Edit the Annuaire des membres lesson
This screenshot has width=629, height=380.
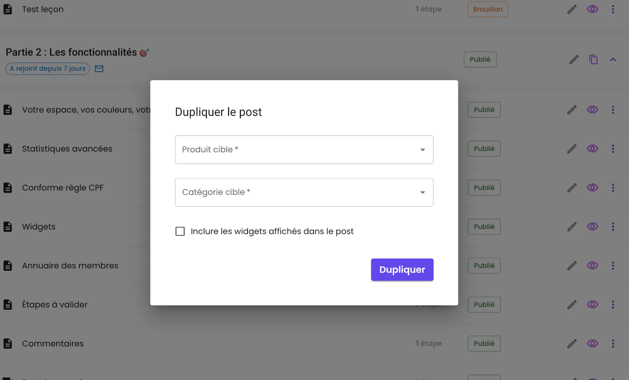(572, 266)
